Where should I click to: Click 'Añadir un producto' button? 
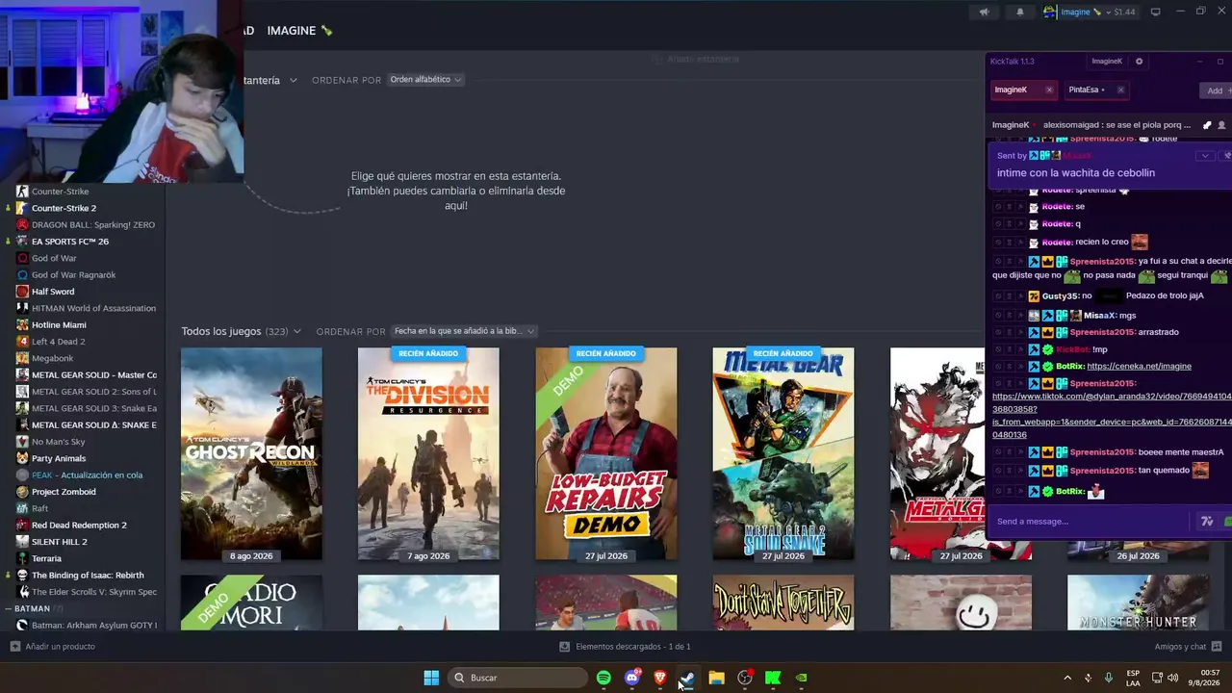53,647
